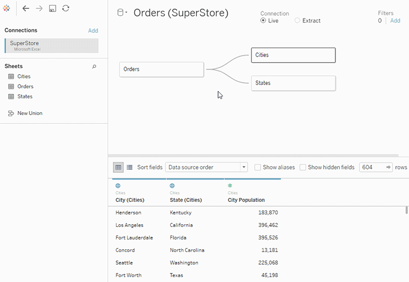Viewport: 409px width, 282px height.
Task: Go back with the left arrow
Action: (x=26, y=9)
